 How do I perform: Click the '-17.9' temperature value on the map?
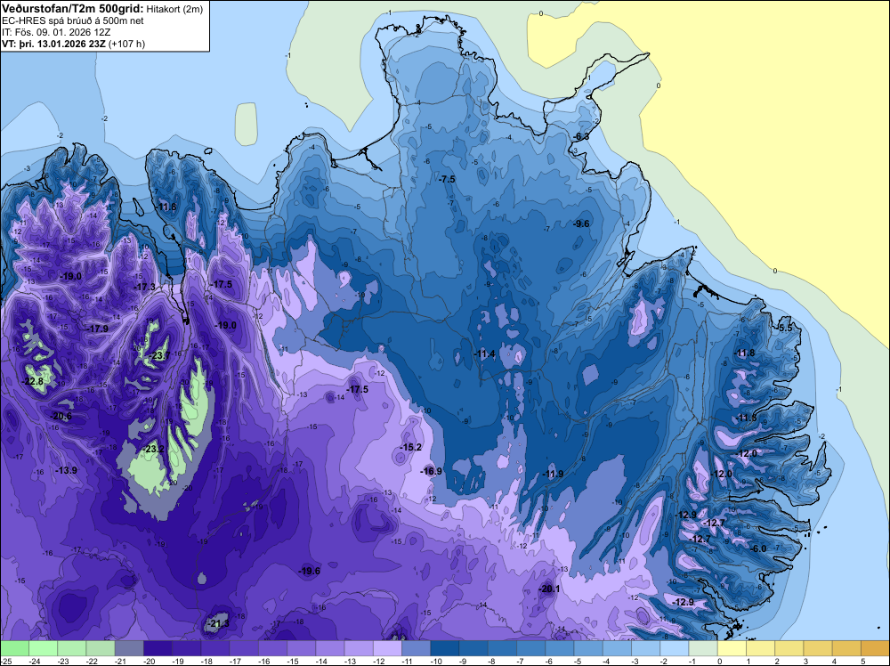97,329
